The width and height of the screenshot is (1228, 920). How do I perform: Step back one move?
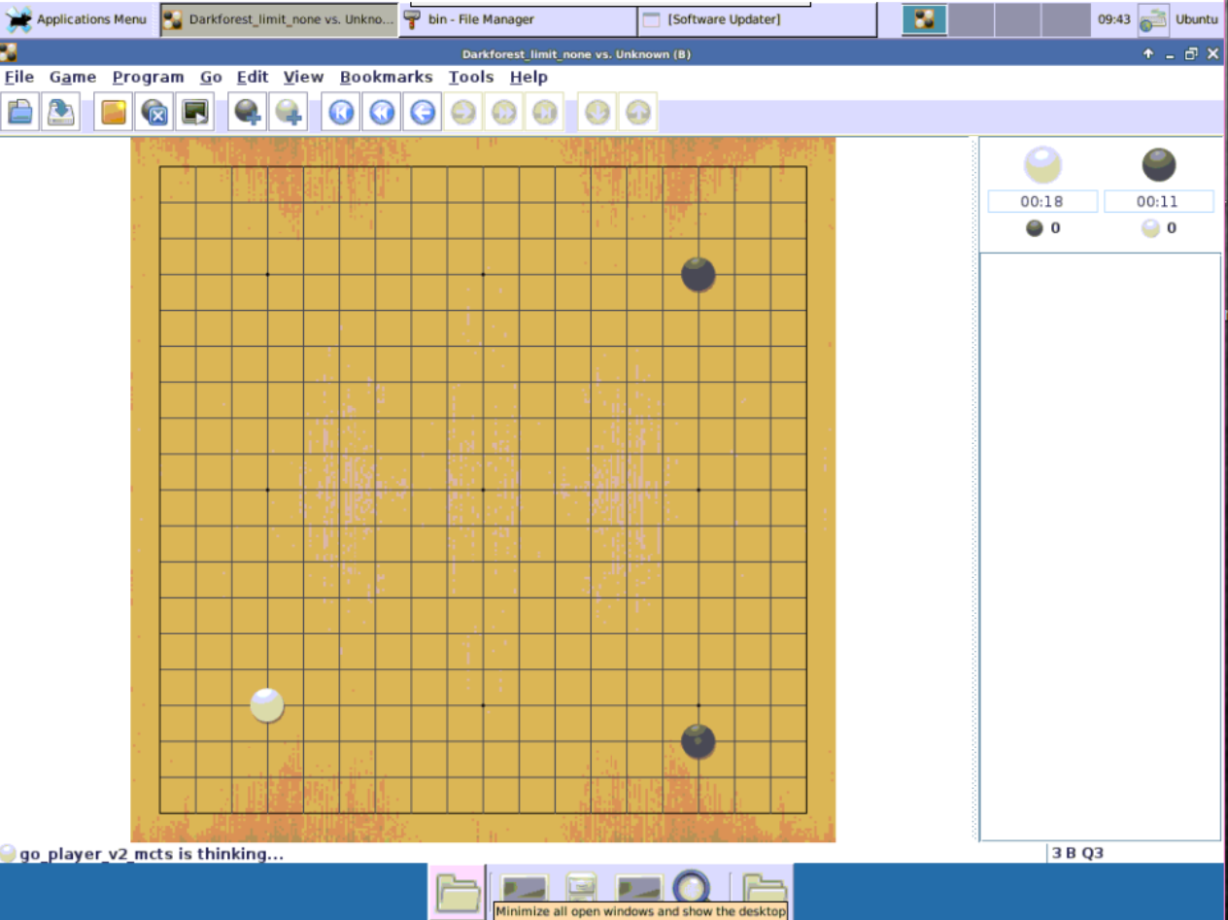421,112
